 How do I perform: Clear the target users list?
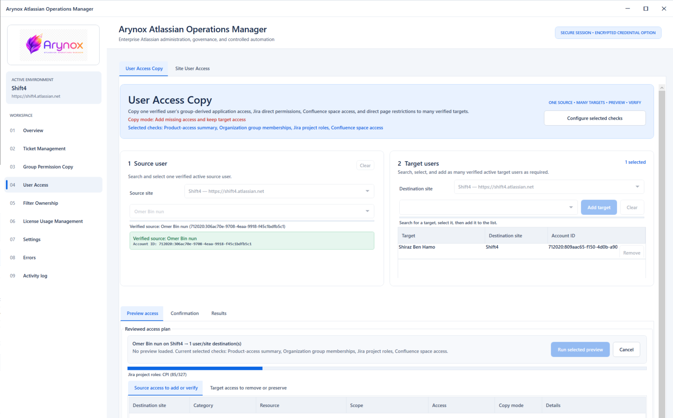632,207
